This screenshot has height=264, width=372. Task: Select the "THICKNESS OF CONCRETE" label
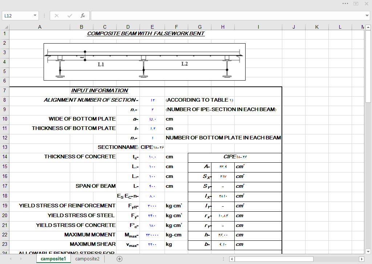pyautogui.click(x=80, y=157)
